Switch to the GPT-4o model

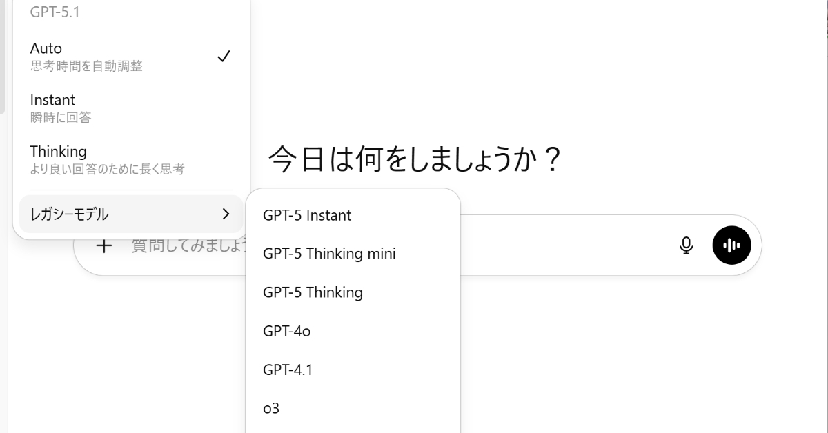point(286,331)
